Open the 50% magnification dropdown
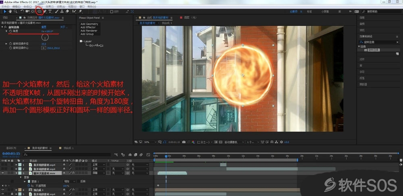The height and width of the screenshot is (196, 403). coord(150,142)
